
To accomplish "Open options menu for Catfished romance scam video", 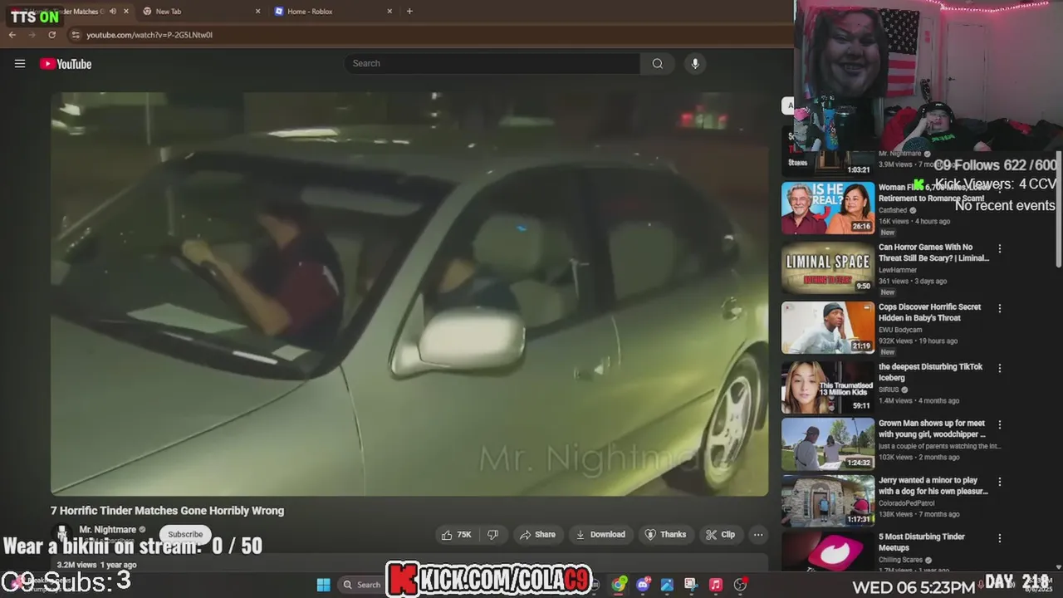I will click(999, 189).
